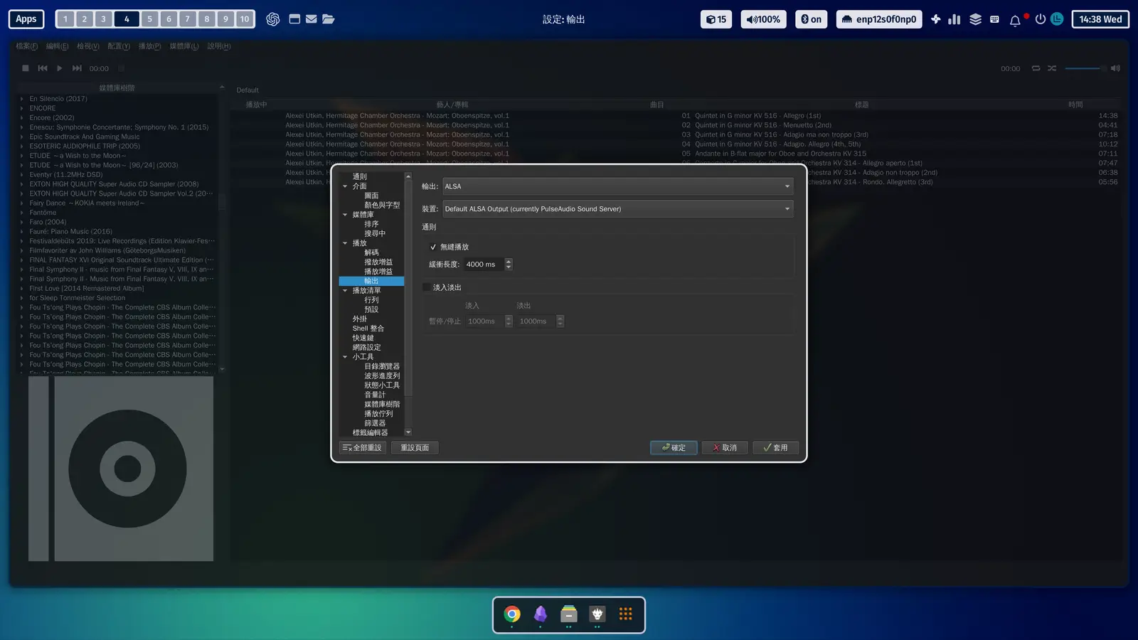Open the 檔案(F) menu
This screenshot has width=1138, height=640.
point(27,46)
